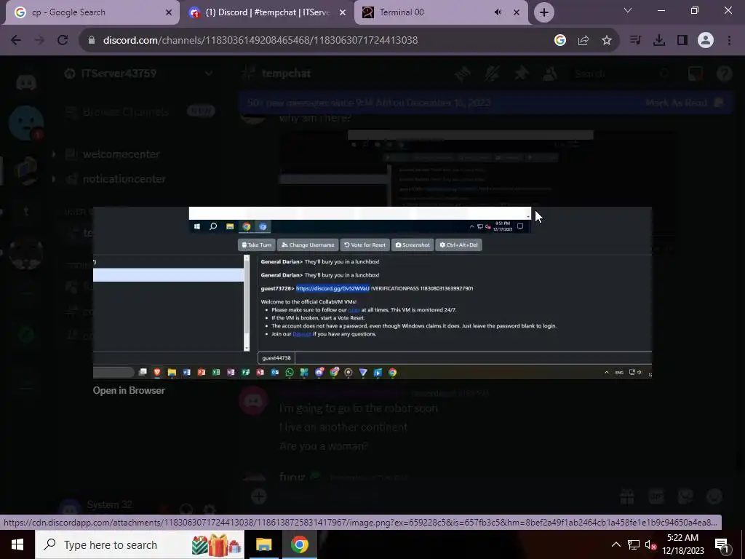Open Chrome media controls
The height and width of the screenshot is (559, 745).
point(635,41)
